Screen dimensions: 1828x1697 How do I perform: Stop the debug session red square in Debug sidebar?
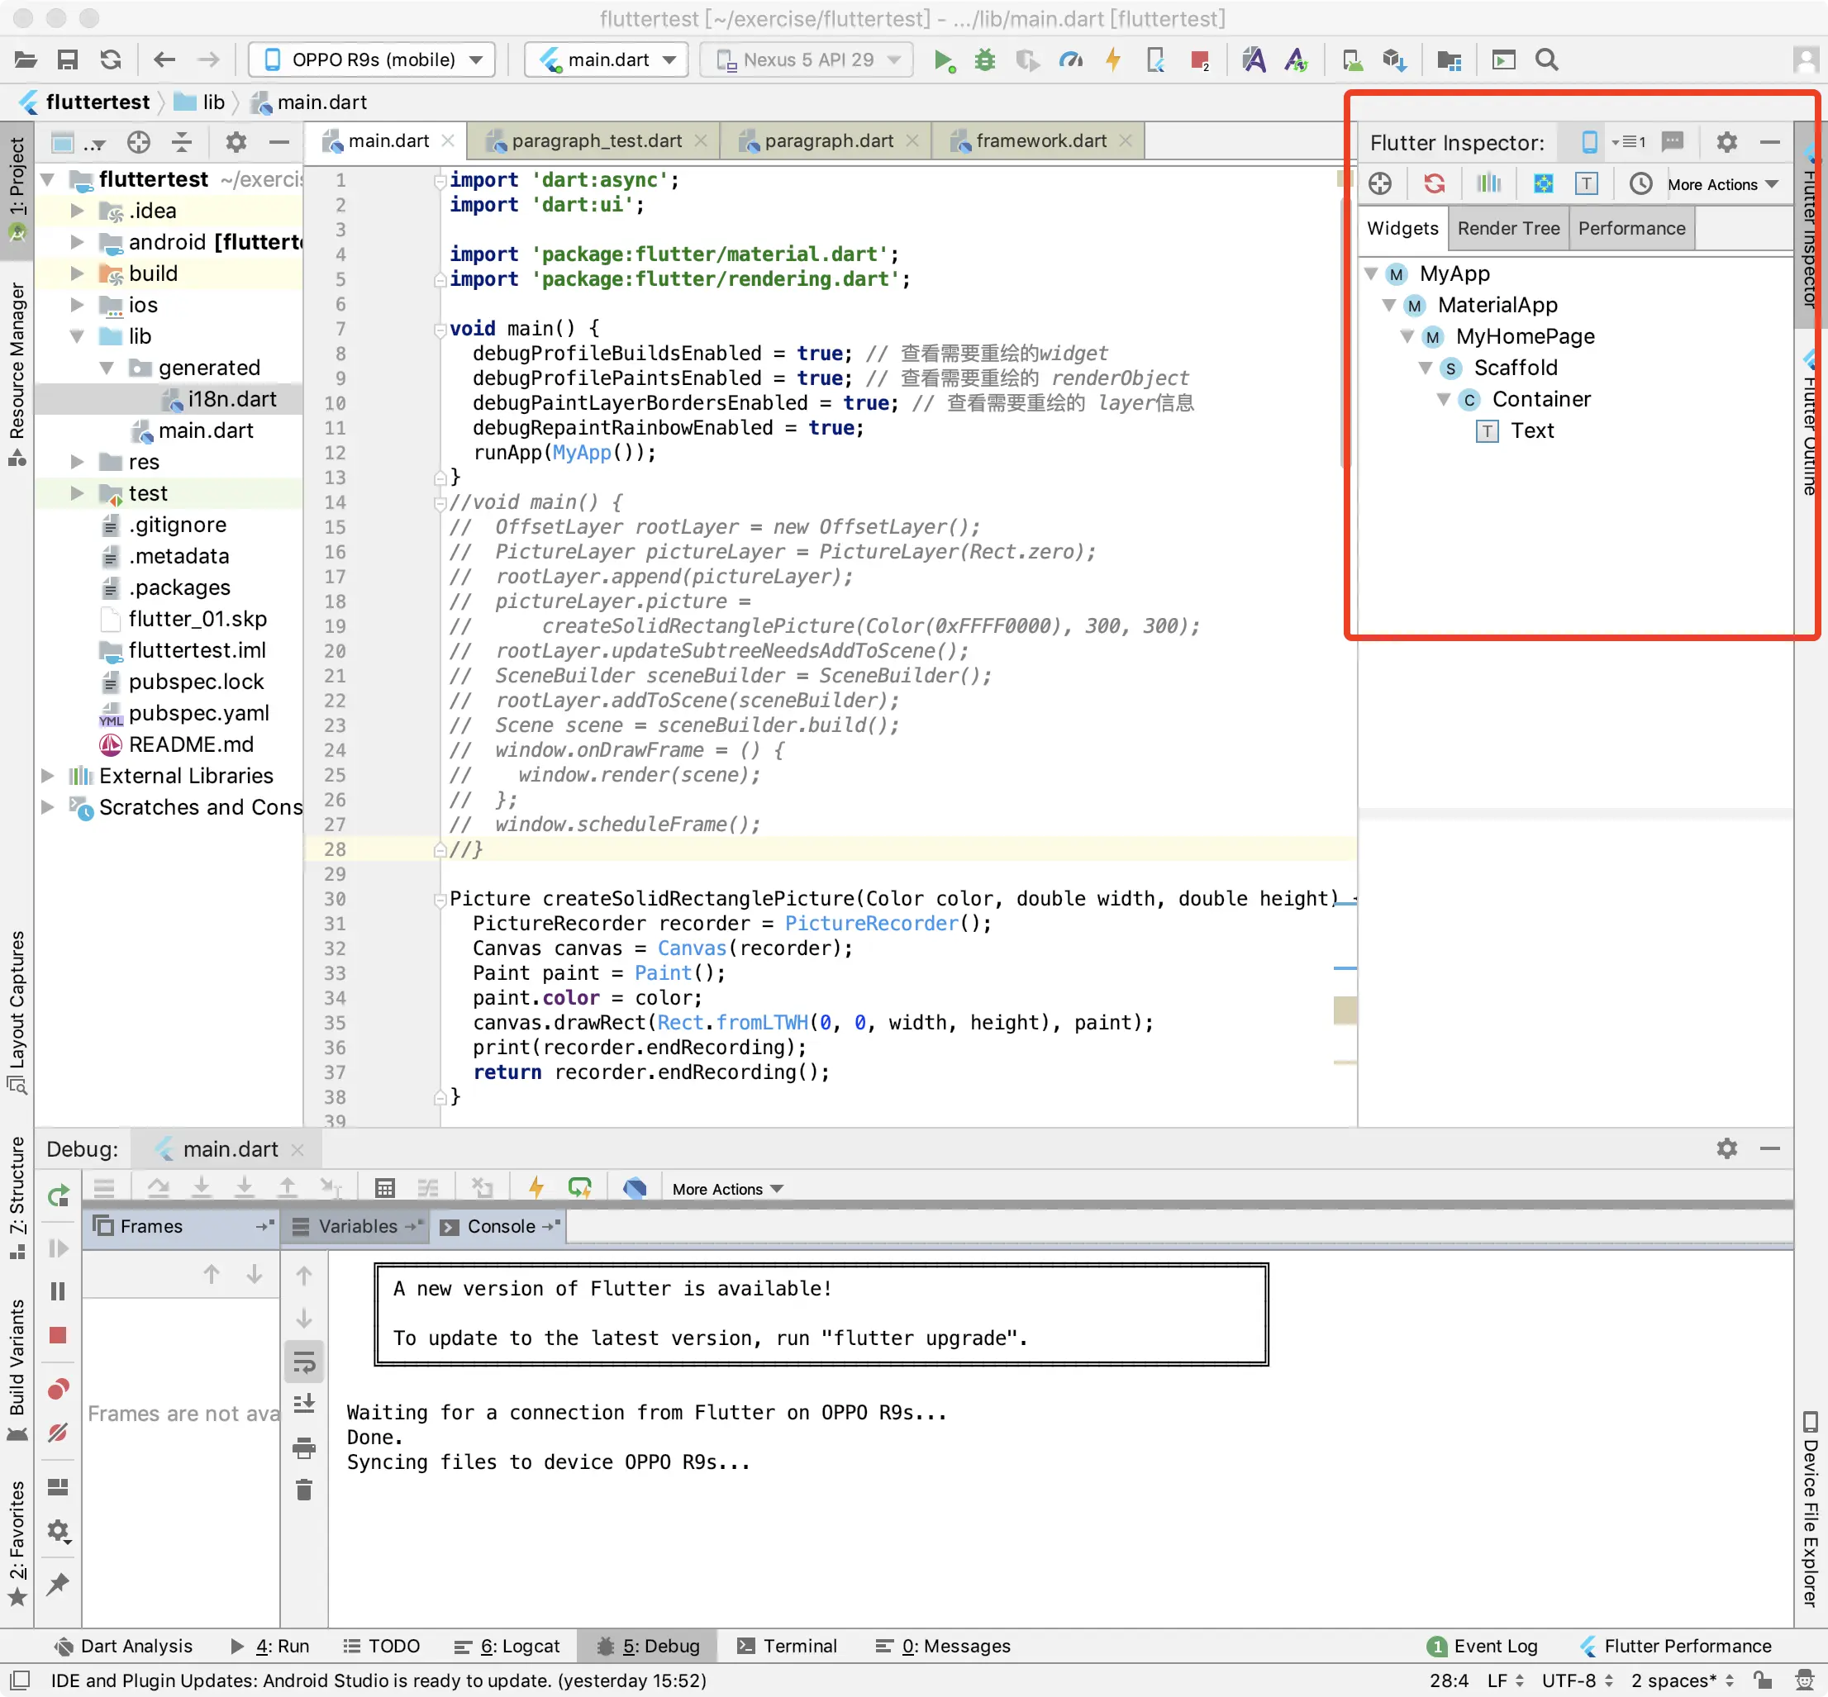58,1335
